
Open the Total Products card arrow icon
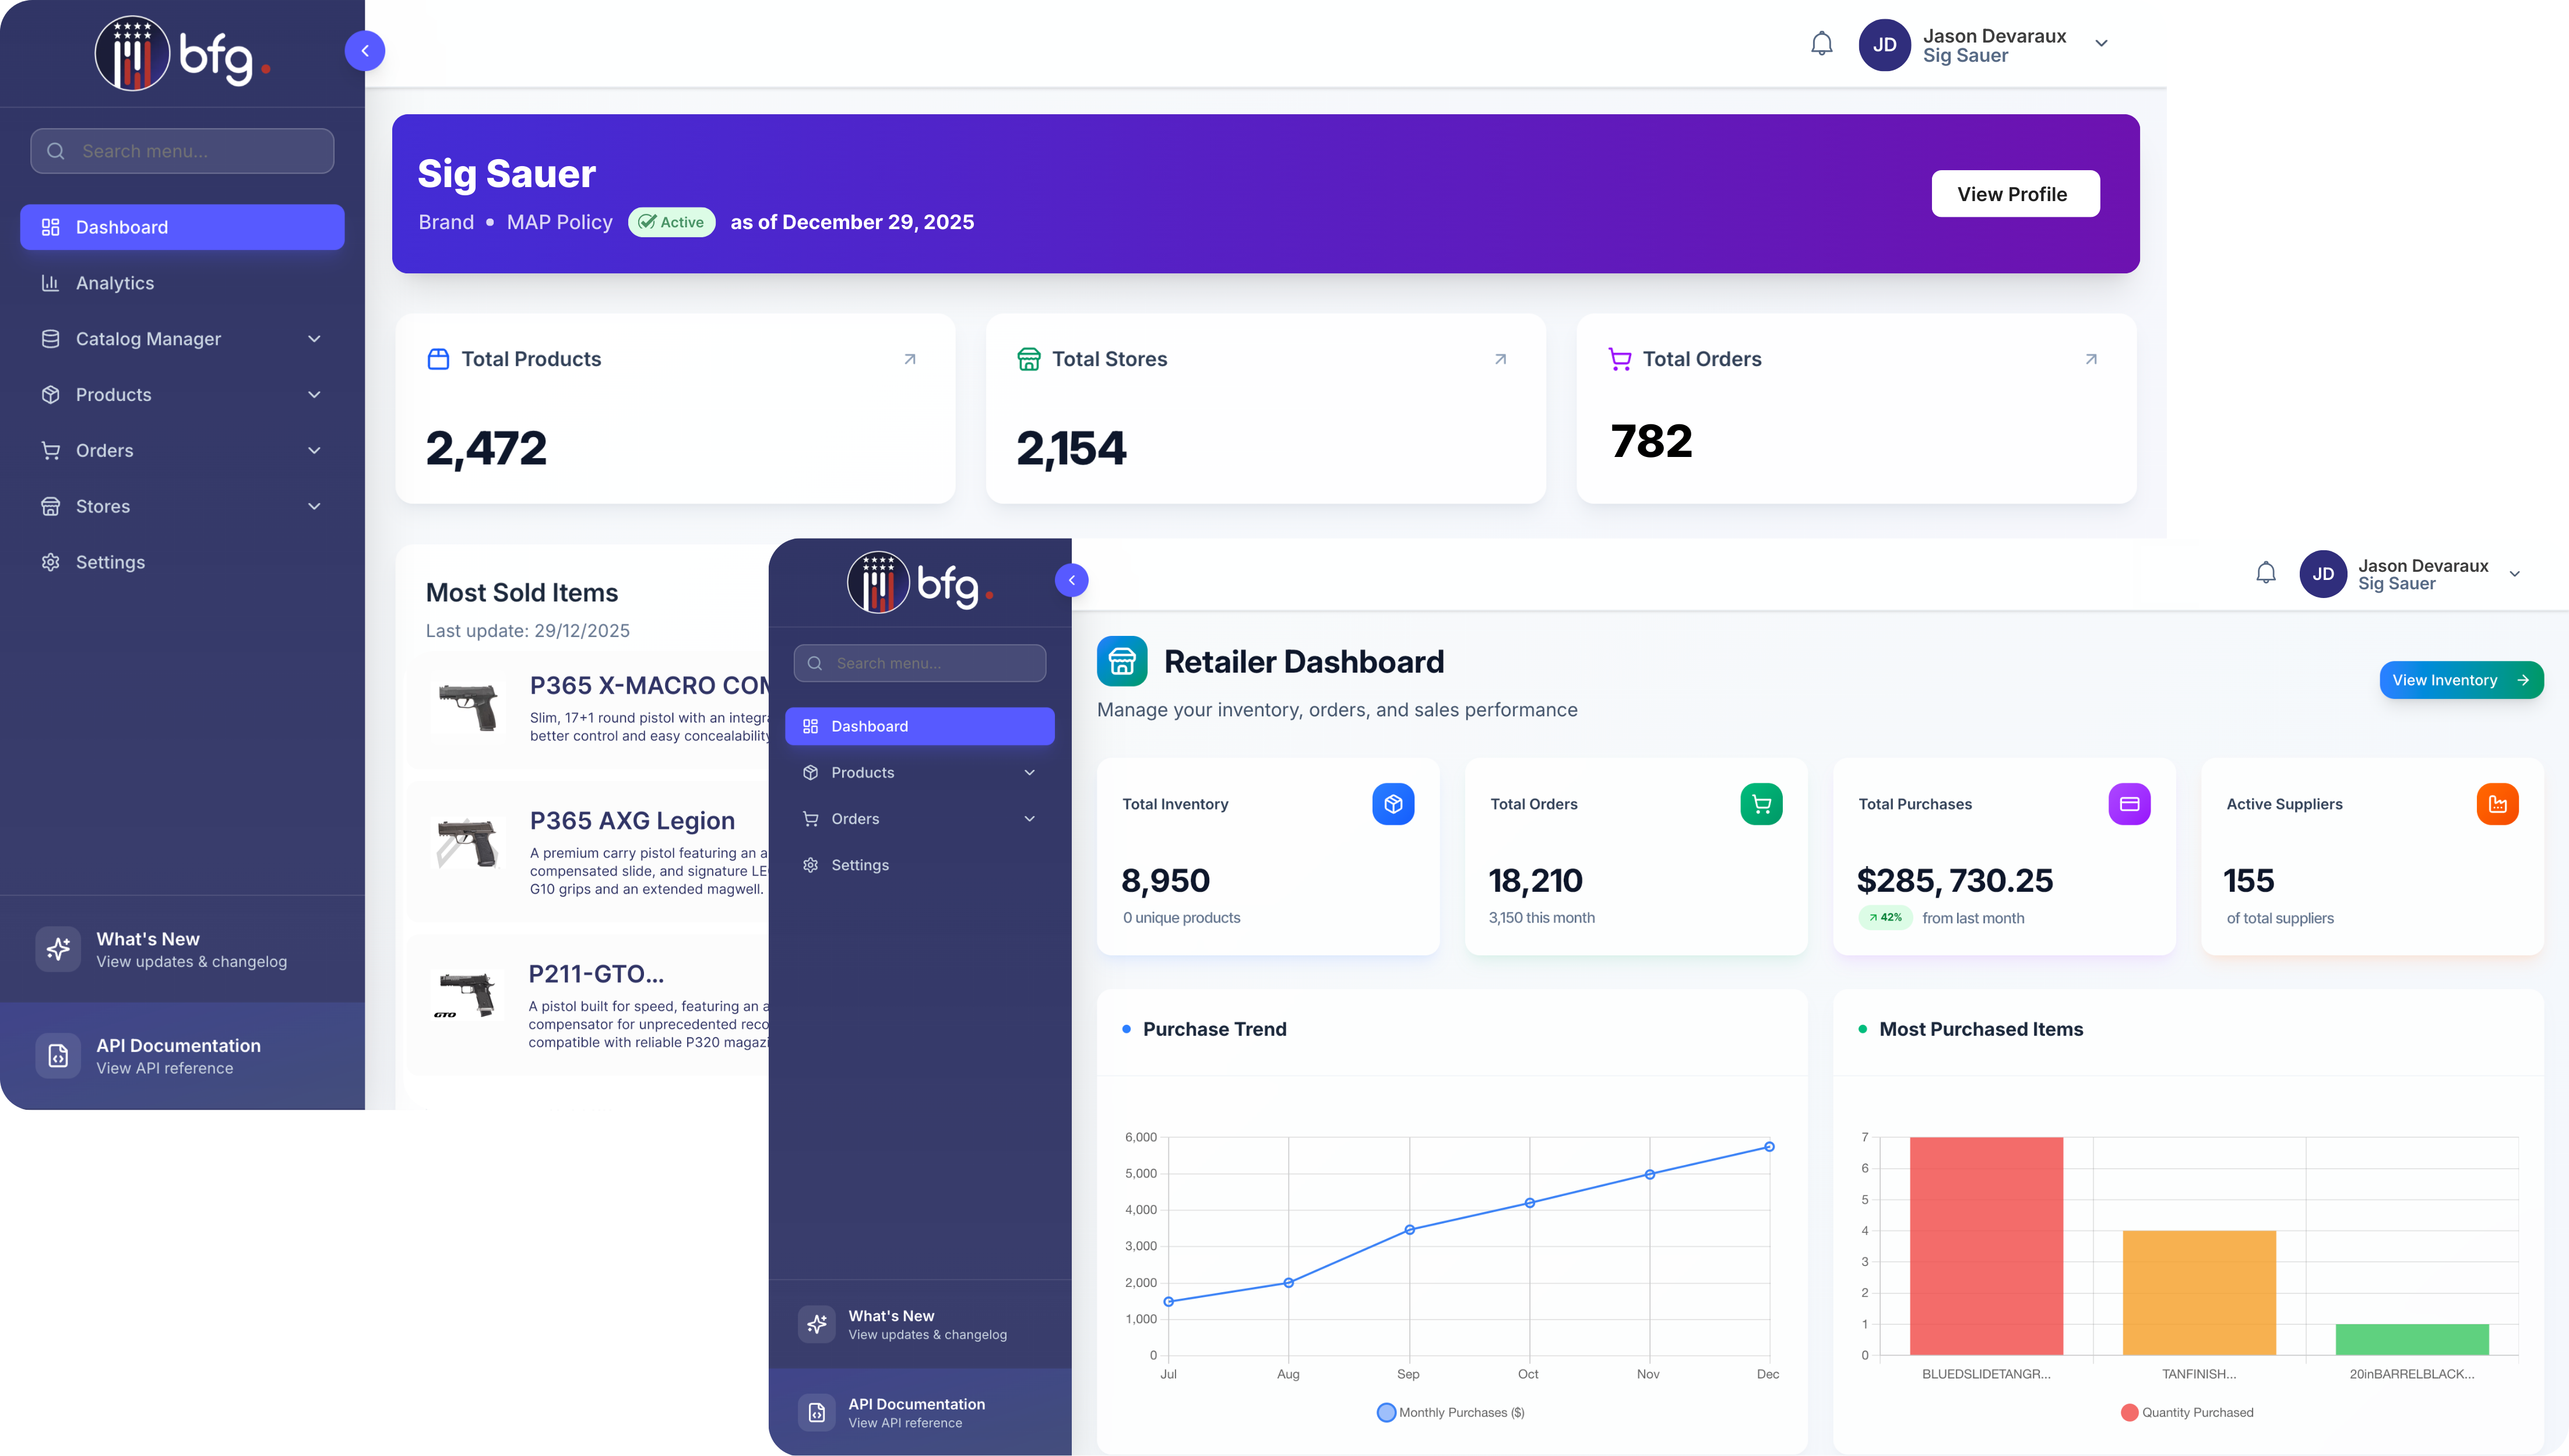click(910, 359)
